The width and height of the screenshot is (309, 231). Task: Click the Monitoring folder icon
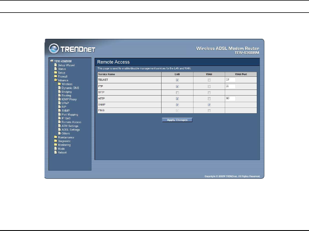56,145
